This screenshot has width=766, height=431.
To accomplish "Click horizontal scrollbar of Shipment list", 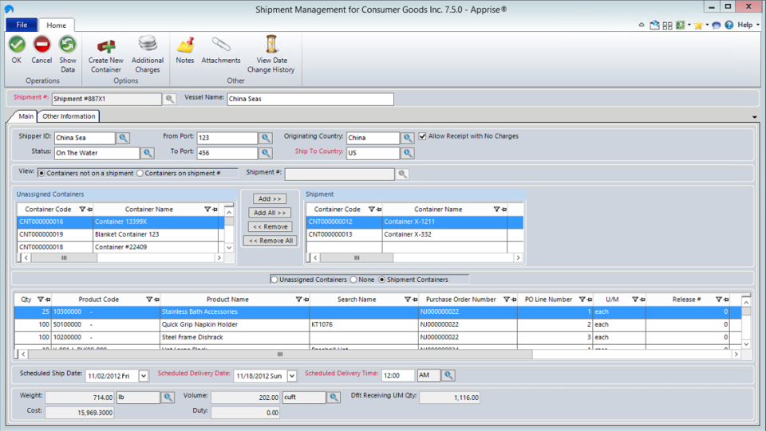I will tap(417, 258).
